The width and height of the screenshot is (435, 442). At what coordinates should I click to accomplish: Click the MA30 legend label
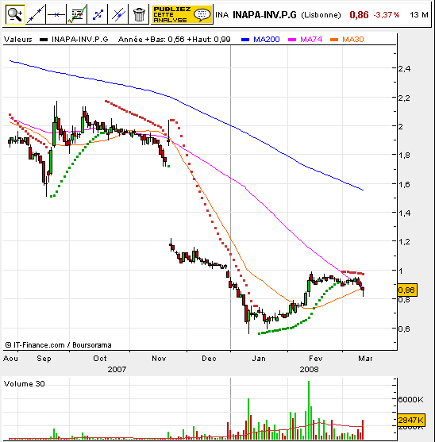[x=353, y=40]
